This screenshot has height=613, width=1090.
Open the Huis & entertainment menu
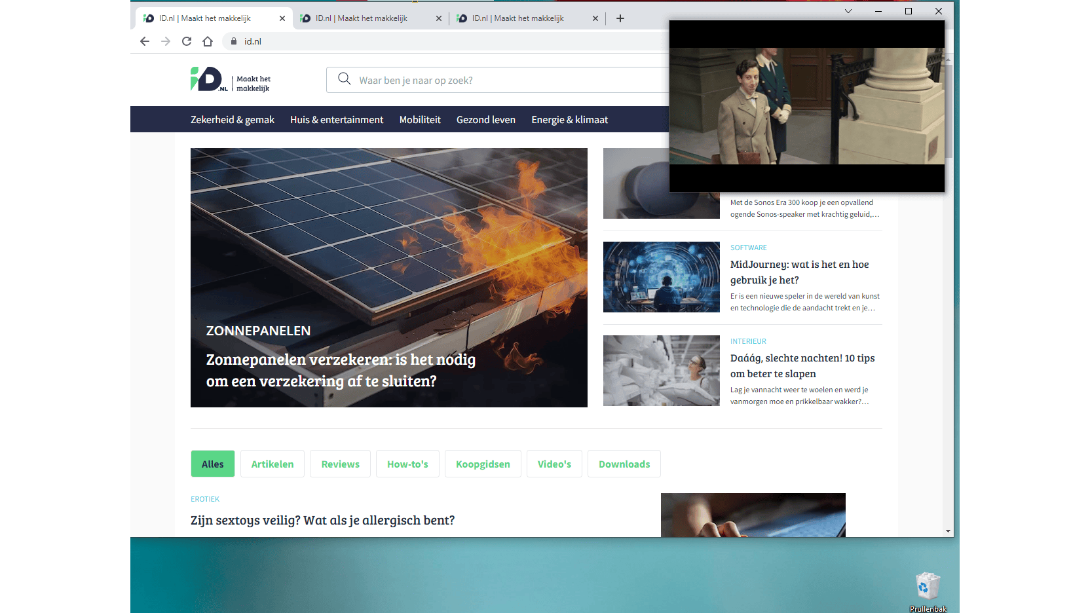coord(337,120)
